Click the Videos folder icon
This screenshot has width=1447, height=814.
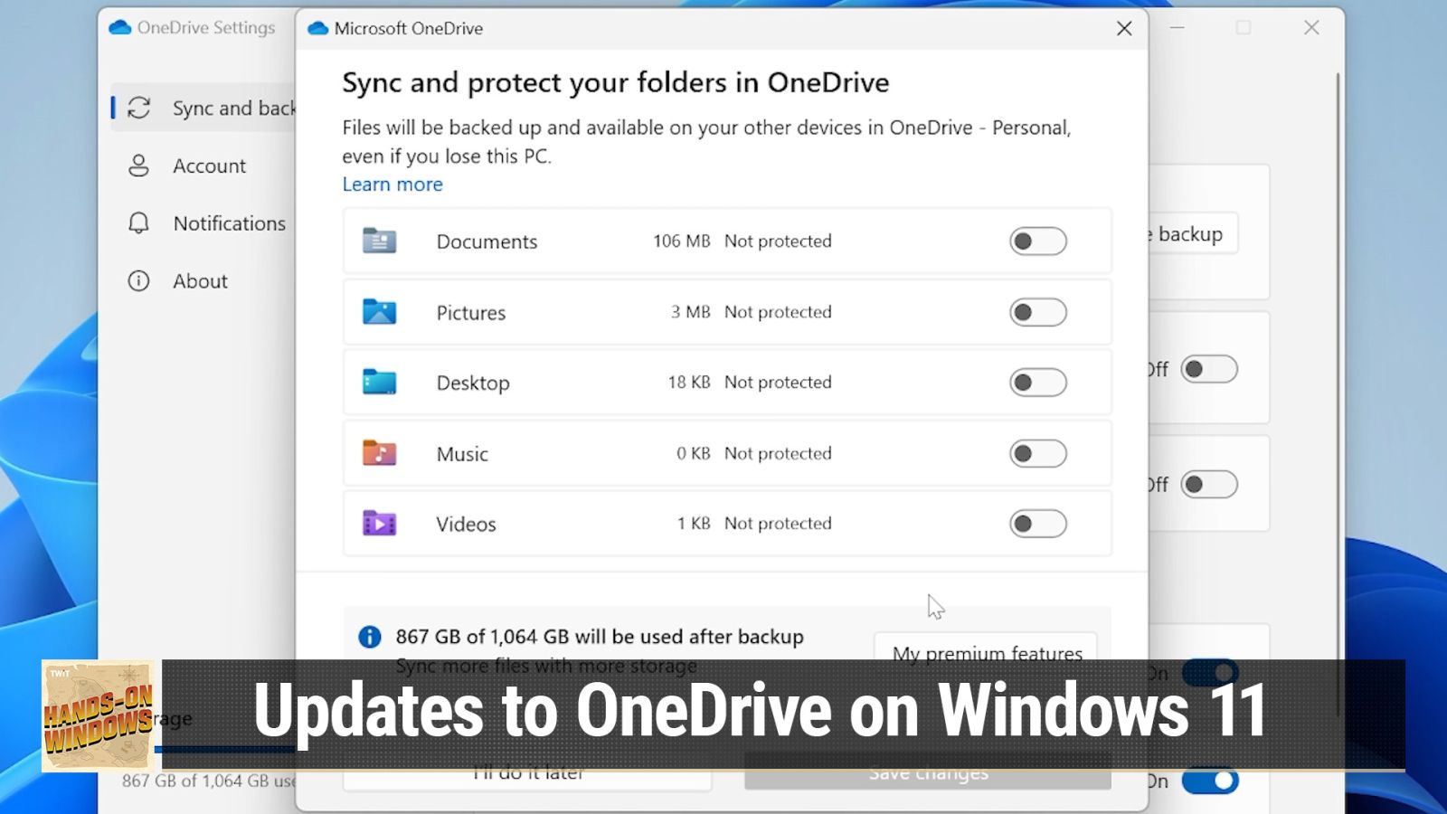(380, 524)
